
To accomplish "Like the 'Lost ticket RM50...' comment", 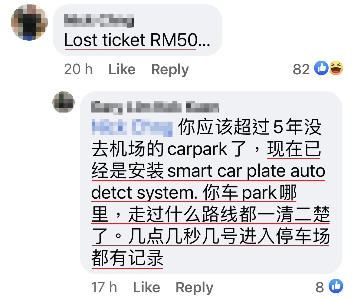I will tap(122, 69).
